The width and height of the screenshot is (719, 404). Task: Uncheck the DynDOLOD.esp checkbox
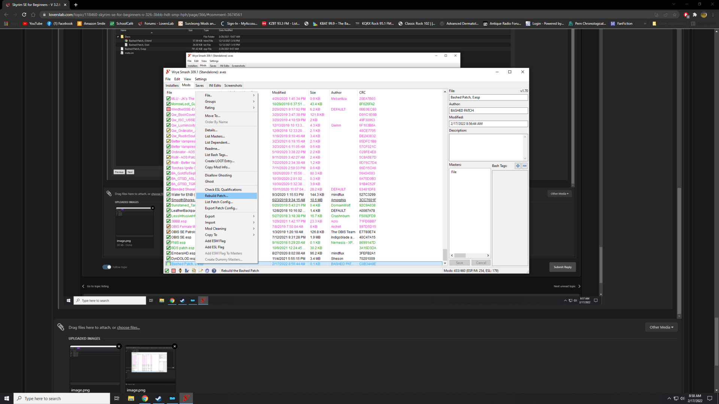[169, 258]
